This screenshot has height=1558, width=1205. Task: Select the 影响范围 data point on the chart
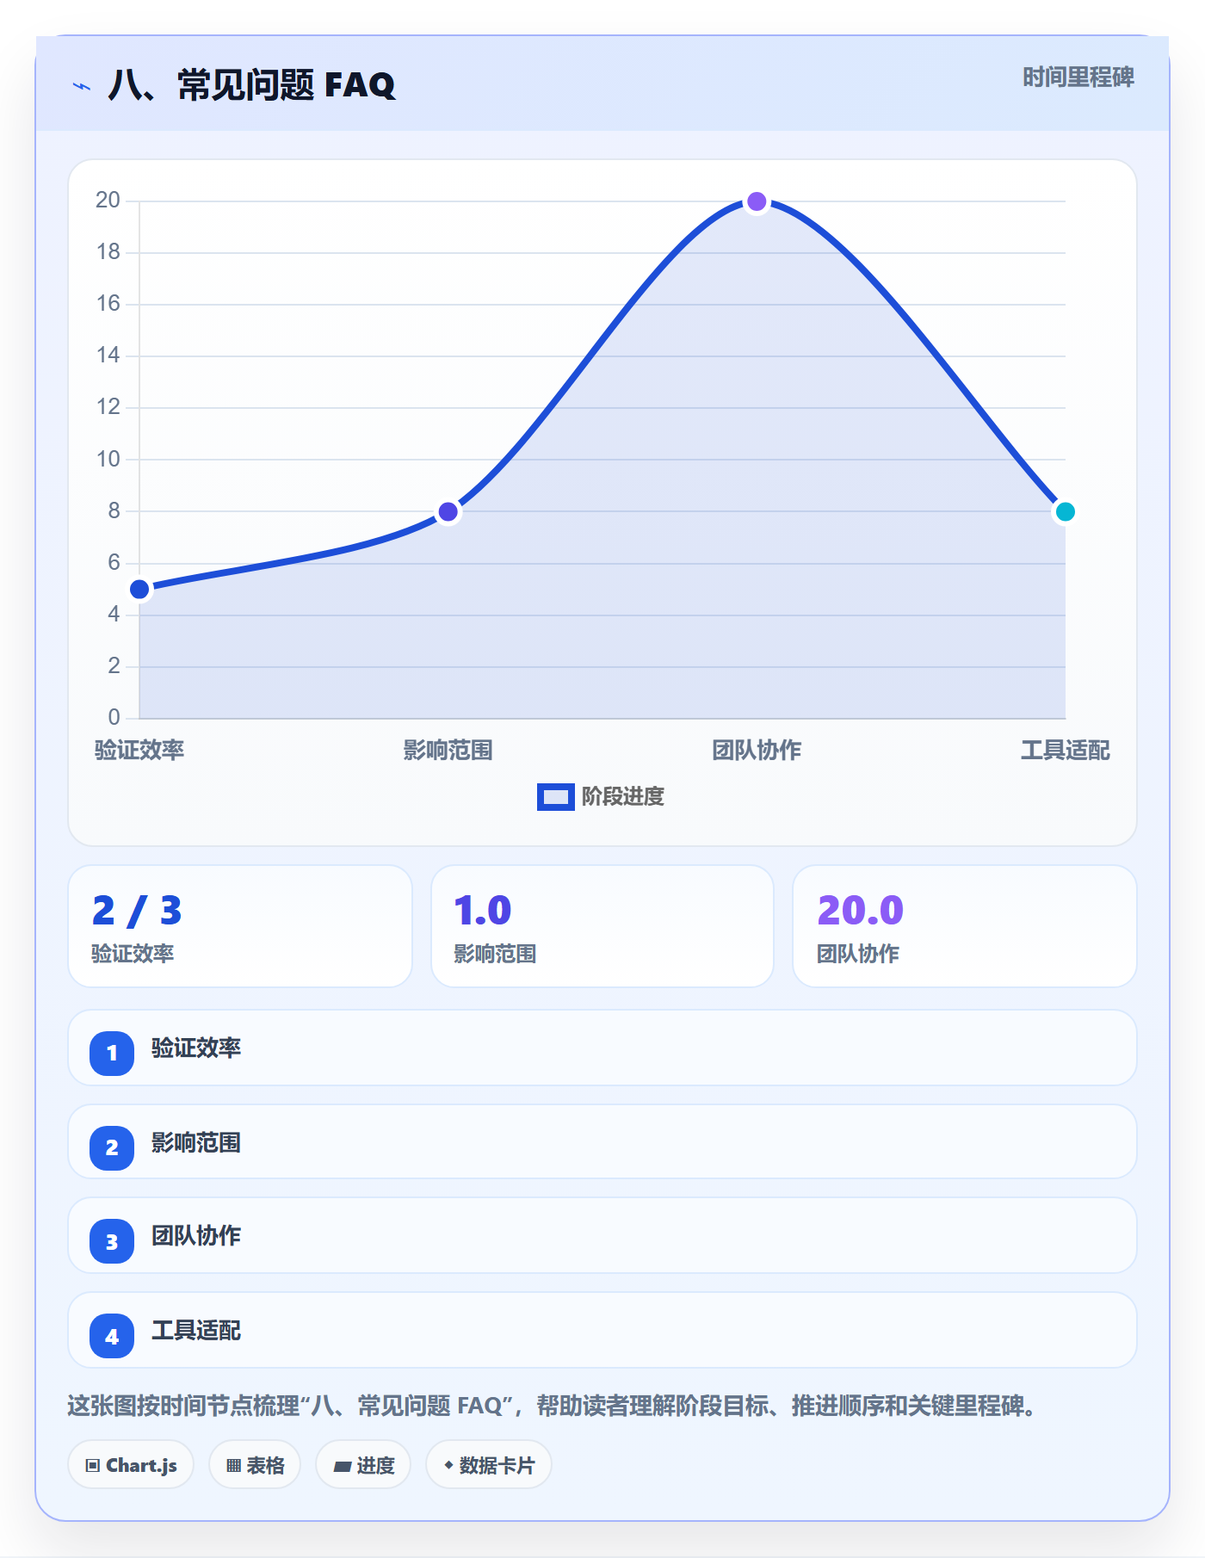(x=448, y=512)
